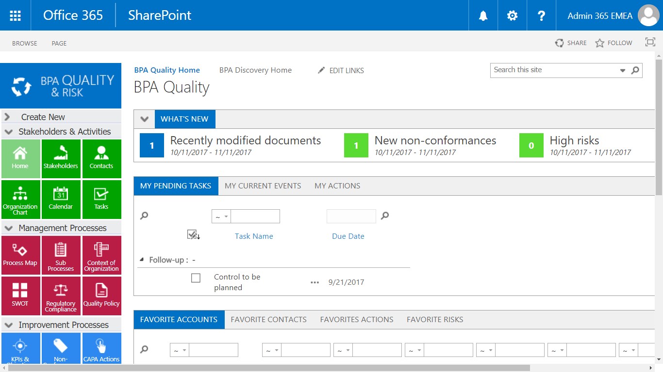Click the magnifier icon in Favorite Accounts filter row
The width and height of the screenshot is (663, 372).
point(144,350)
